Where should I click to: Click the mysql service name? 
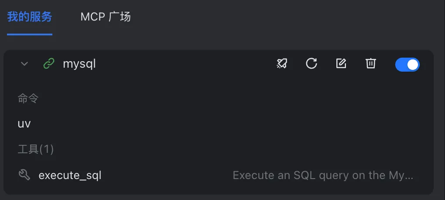(79, 64)
